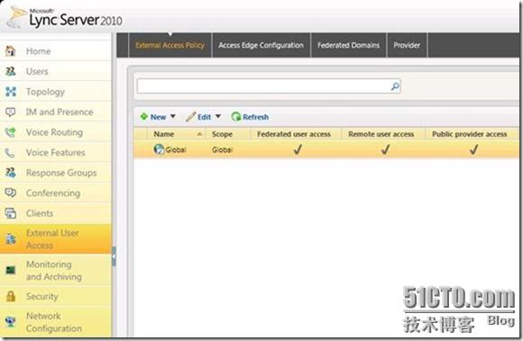This screenshot has height=341, width=523.
Task: Click the Remote user access checkmark
Action: click(x=385, y=149)
